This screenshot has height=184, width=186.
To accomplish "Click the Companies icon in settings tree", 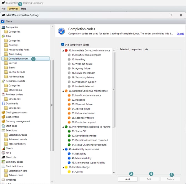I will [3, 27].
